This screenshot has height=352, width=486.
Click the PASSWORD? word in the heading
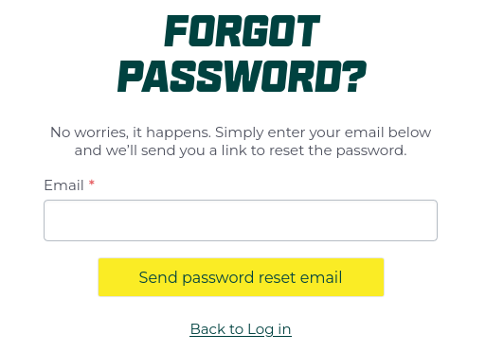click(243, 77)
